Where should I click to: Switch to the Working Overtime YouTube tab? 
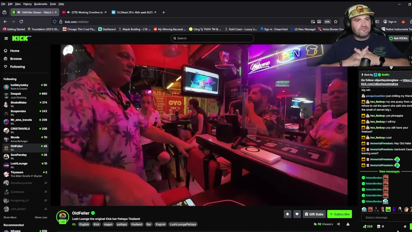pos(84,12)
